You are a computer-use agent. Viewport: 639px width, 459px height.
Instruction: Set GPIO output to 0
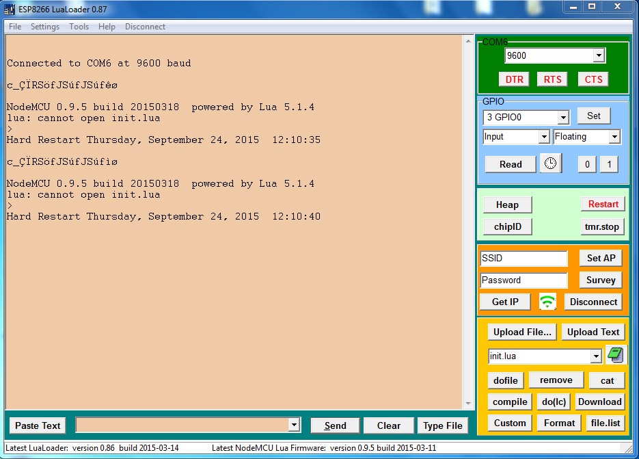point(587,164)
